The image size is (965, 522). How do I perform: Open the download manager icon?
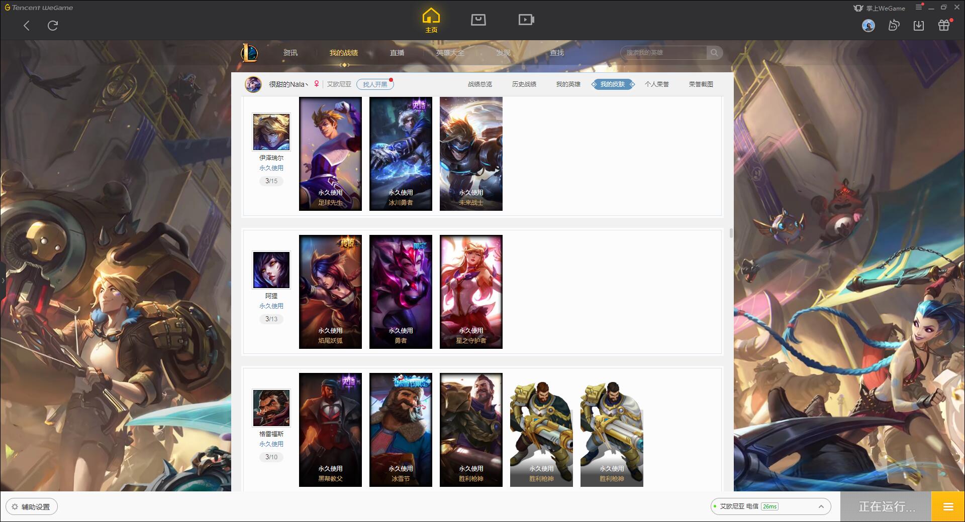pyautogui.click(x=919, y=26)
